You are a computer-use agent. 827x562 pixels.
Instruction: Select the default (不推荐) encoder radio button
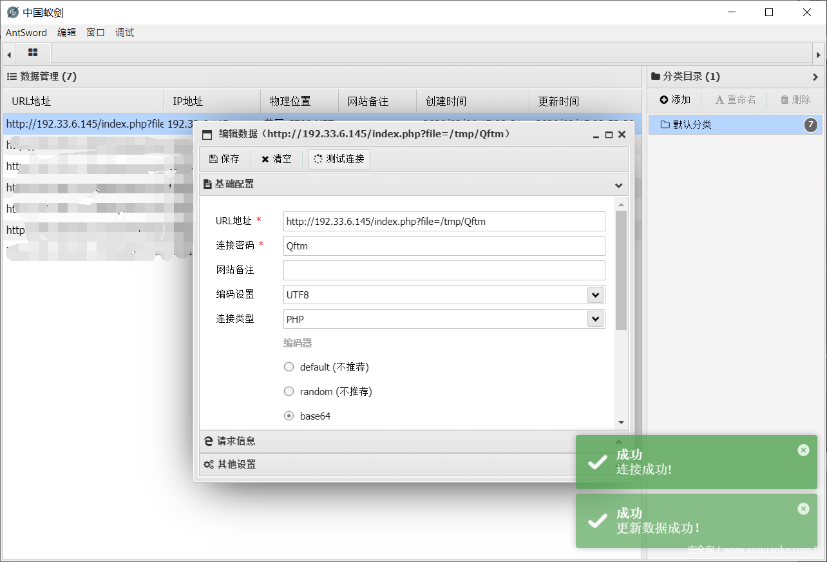click(289, 367)
